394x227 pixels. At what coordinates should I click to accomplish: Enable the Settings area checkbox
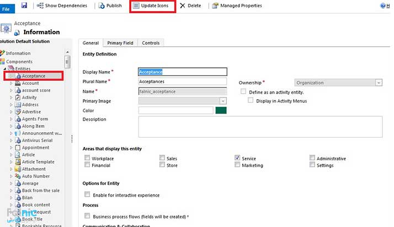(x=312, y=165)
